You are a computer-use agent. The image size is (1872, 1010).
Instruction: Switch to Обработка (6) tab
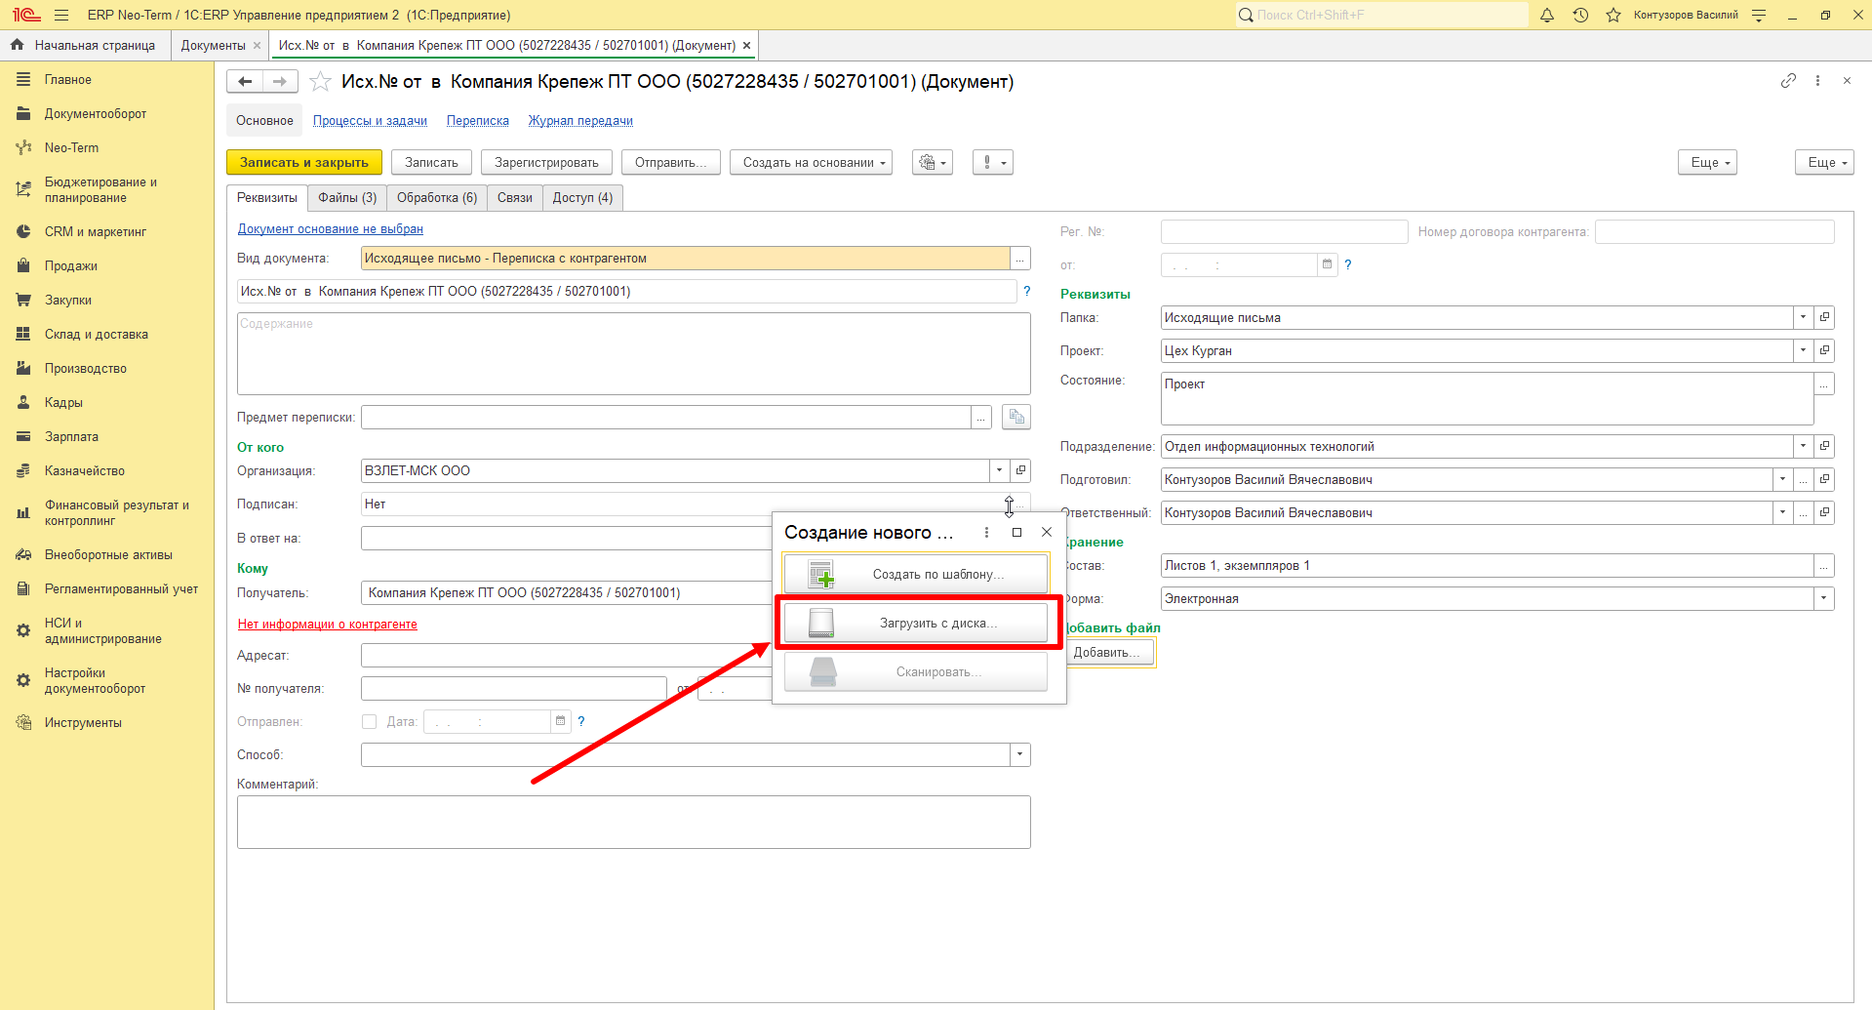point(437,198)
